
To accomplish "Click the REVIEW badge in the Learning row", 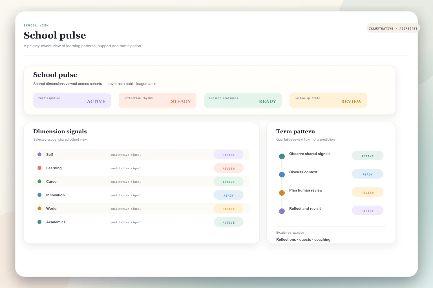I will point(229,168).
